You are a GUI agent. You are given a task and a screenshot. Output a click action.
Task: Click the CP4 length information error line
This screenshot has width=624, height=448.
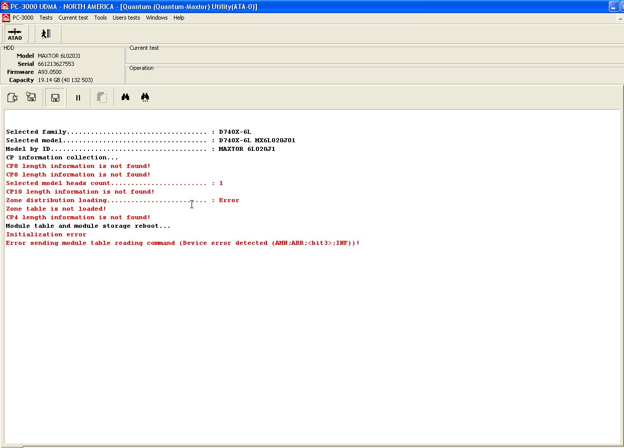tap(78, 217)
